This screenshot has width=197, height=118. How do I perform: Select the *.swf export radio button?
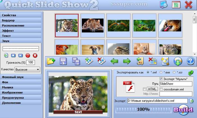point(148,72)
